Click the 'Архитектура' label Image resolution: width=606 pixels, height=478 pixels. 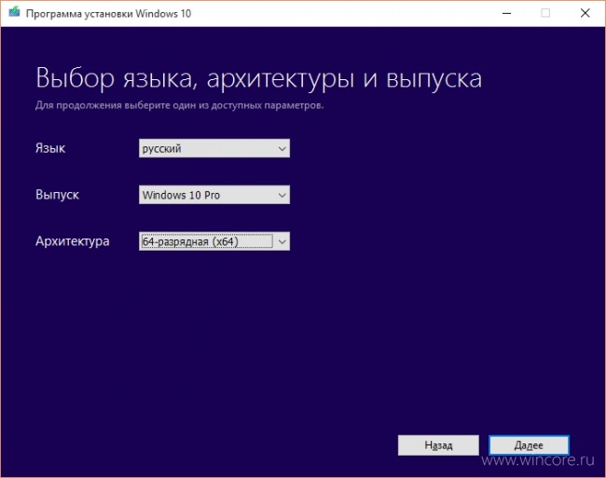coord(73,241)
